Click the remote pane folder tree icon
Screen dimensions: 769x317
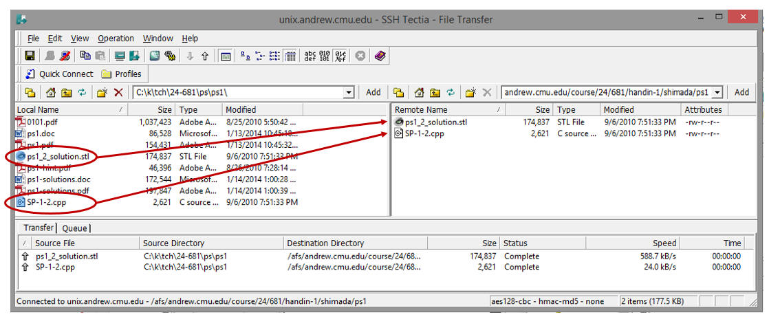click(398, 92)
